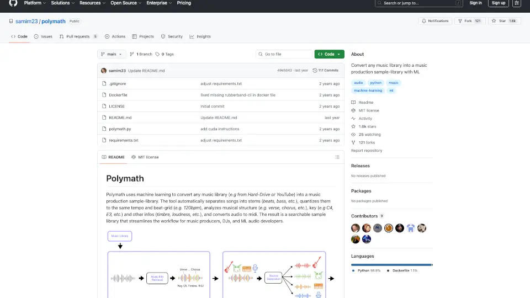Screen dimensions: 530x298
Task: Open commit 'fixed missing rubberband-cli in docker file'
Action: pyautogui.click(x=238, y=95)
